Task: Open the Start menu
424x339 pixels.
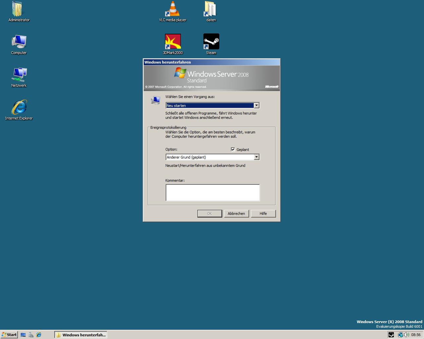Action: point(9,335)
